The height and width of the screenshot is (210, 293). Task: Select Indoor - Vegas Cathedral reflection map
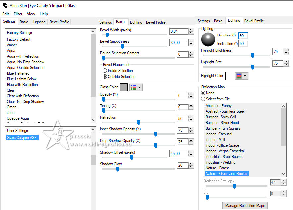[x=225, y=151]
